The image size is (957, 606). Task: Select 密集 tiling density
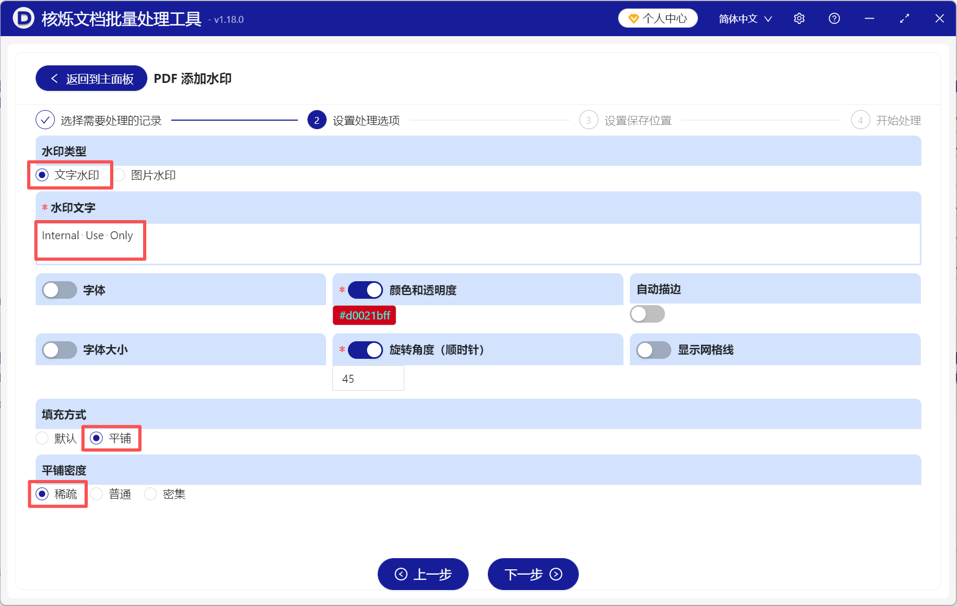click(x=151, y=494)
